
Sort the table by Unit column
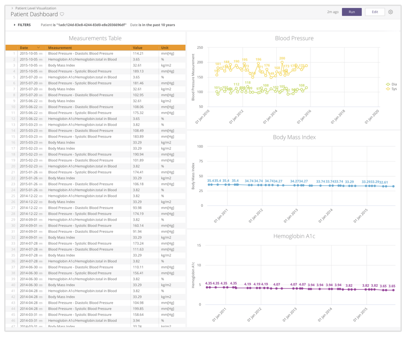[x=165, y=48]
